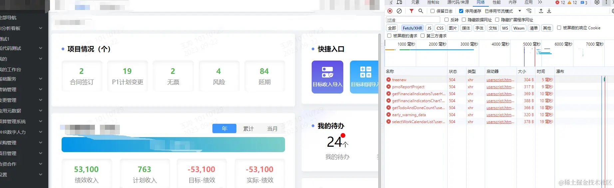Toggle device toolbar icon
The image size is (614, 188).
click(x=399, y=2)
